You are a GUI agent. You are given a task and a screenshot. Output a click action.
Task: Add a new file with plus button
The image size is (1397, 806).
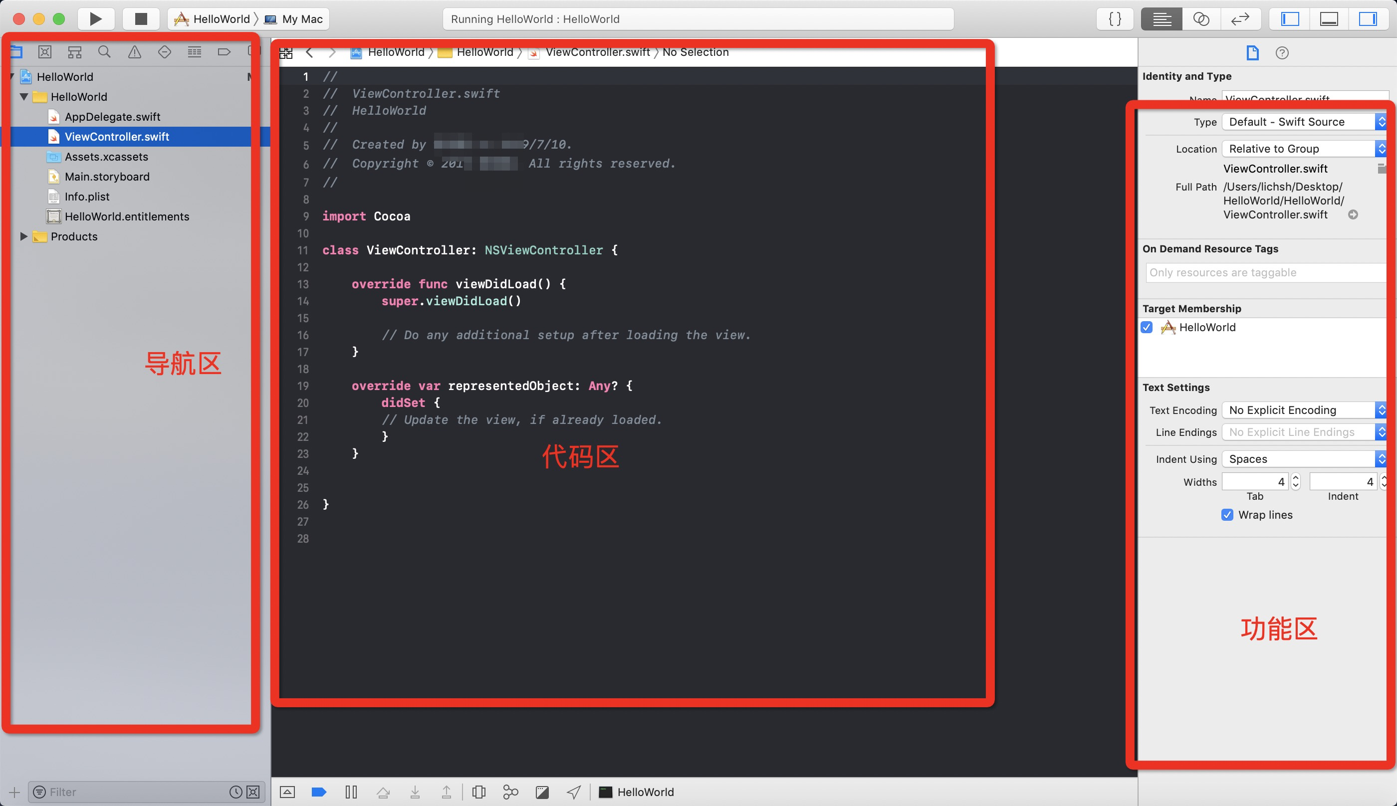(14, 792)
